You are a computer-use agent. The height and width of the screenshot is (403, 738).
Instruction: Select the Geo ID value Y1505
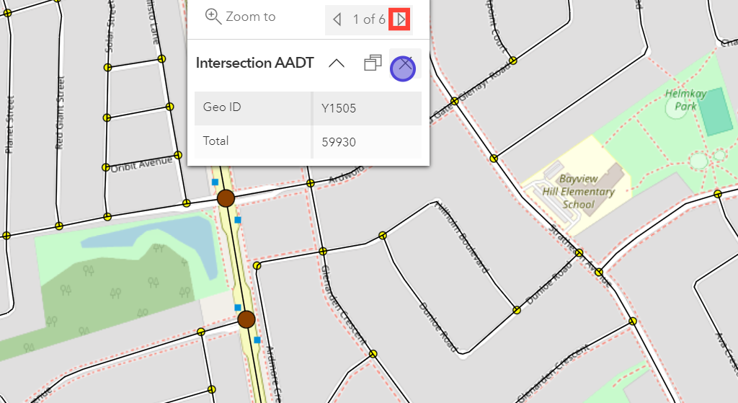click(x=339, y=109)
